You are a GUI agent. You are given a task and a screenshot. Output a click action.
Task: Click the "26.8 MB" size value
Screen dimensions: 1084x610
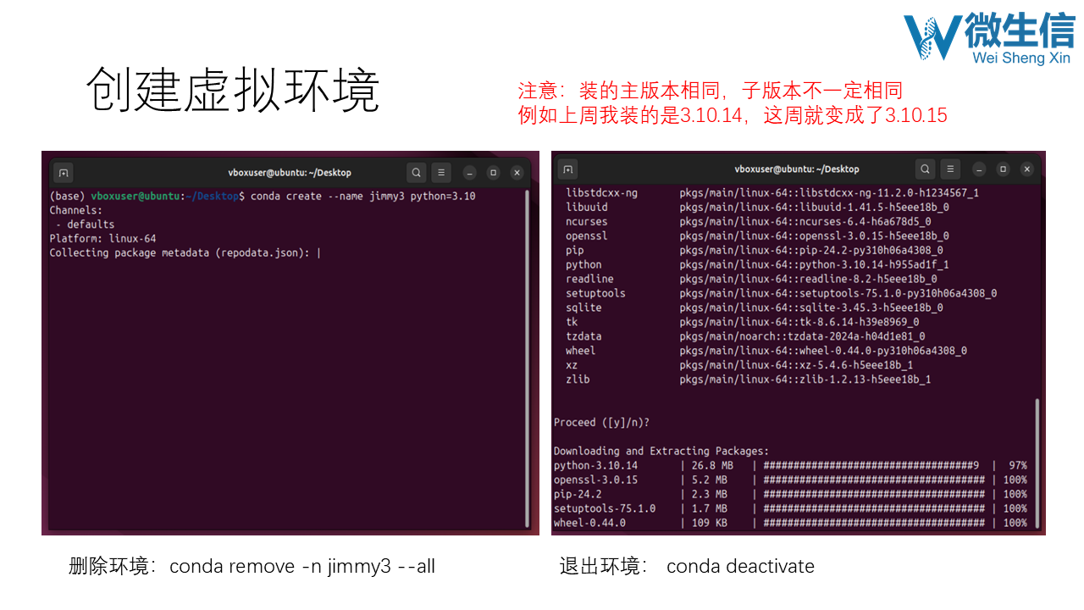(712, 466)
